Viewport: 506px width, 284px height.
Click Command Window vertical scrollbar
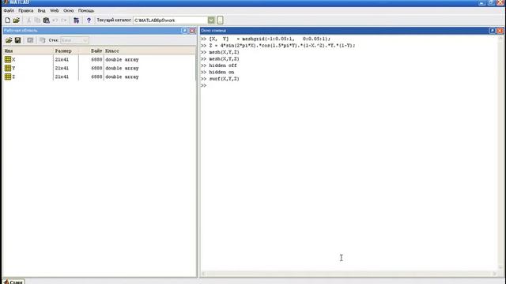coord(500,153)
